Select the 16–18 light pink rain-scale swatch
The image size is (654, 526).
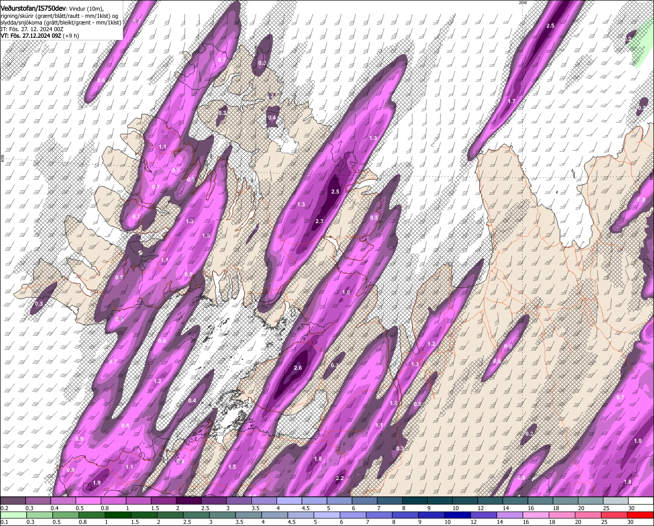pyautogui.click(x=536, y=515)
